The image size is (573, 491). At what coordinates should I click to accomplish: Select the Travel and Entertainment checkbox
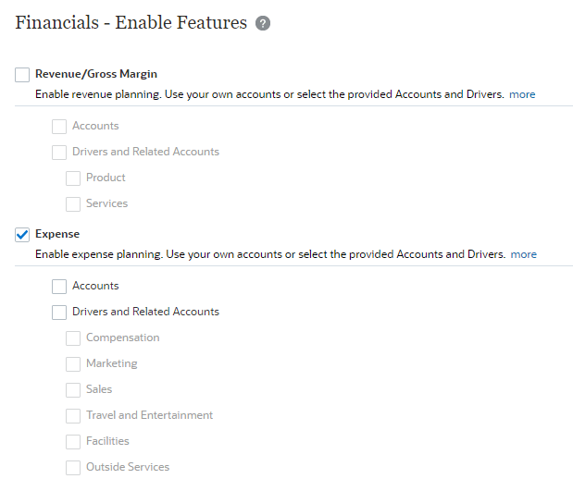73,416
